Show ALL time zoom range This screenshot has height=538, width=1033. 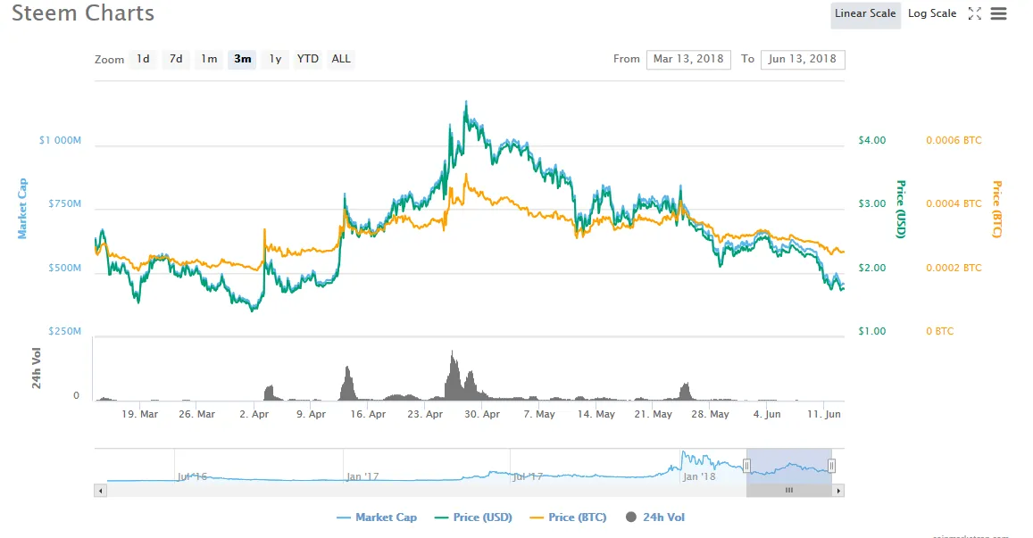340,59
